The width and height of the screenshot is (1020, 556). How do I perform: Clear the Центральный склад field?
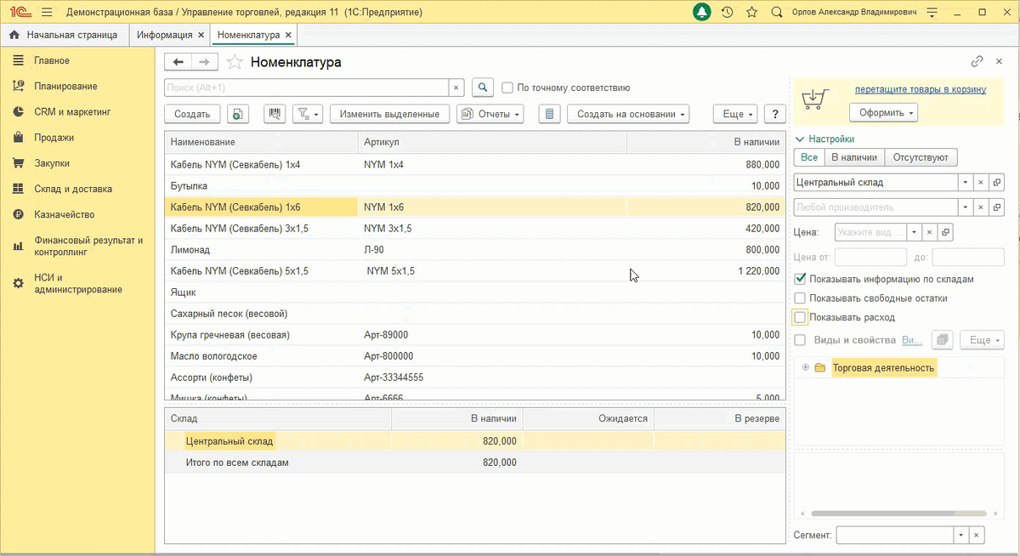click(981, 182)
